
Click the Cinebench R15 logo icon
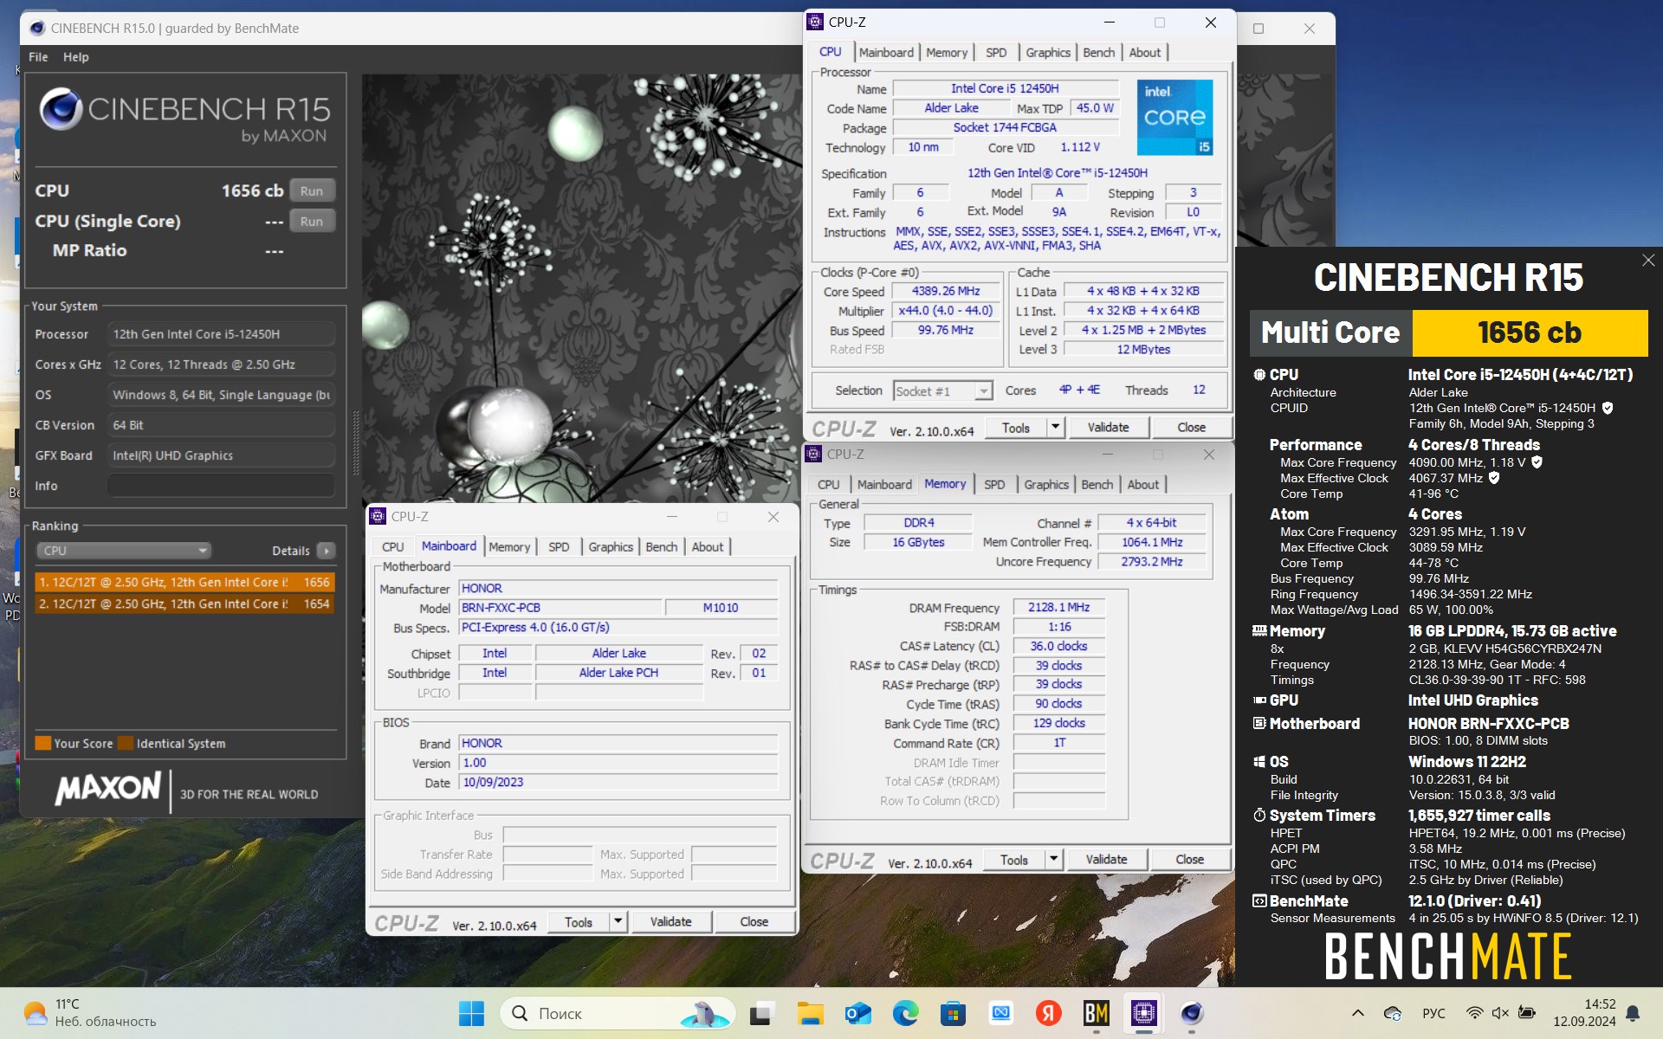(61, 109)
